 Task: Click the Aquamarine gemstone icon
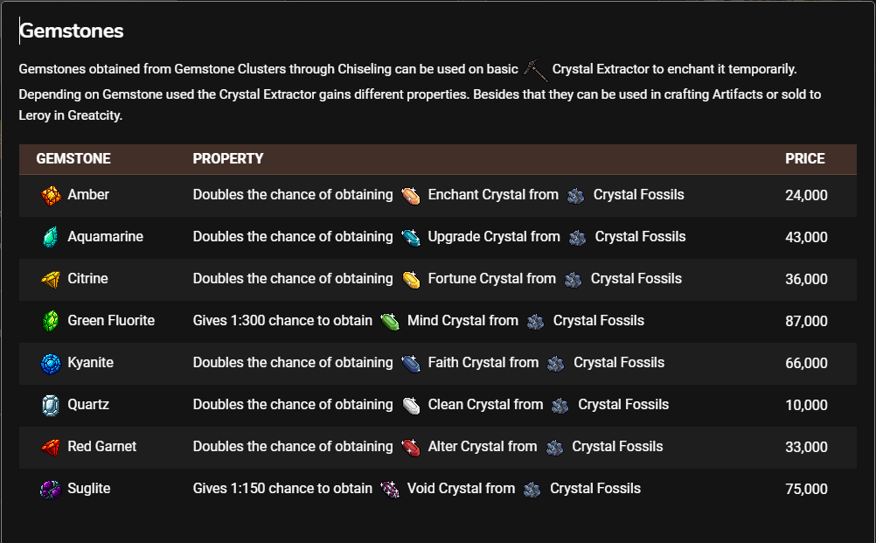(x=51, y=237)
